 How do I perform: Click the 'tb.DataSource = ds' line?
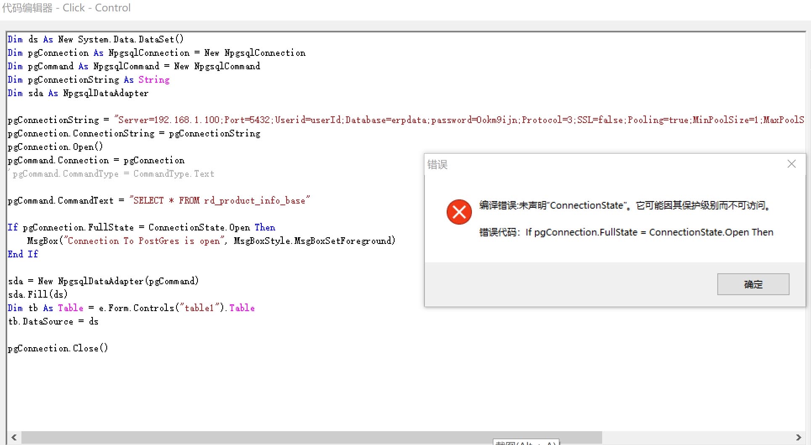coord(53,322)
